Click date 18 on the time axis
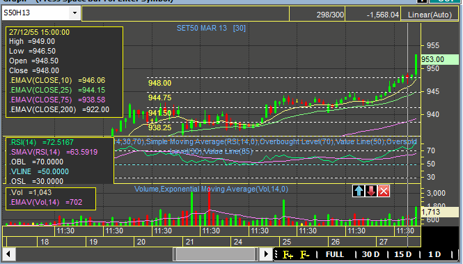Viewport: 463px width, 264px height. coord(45,242)
